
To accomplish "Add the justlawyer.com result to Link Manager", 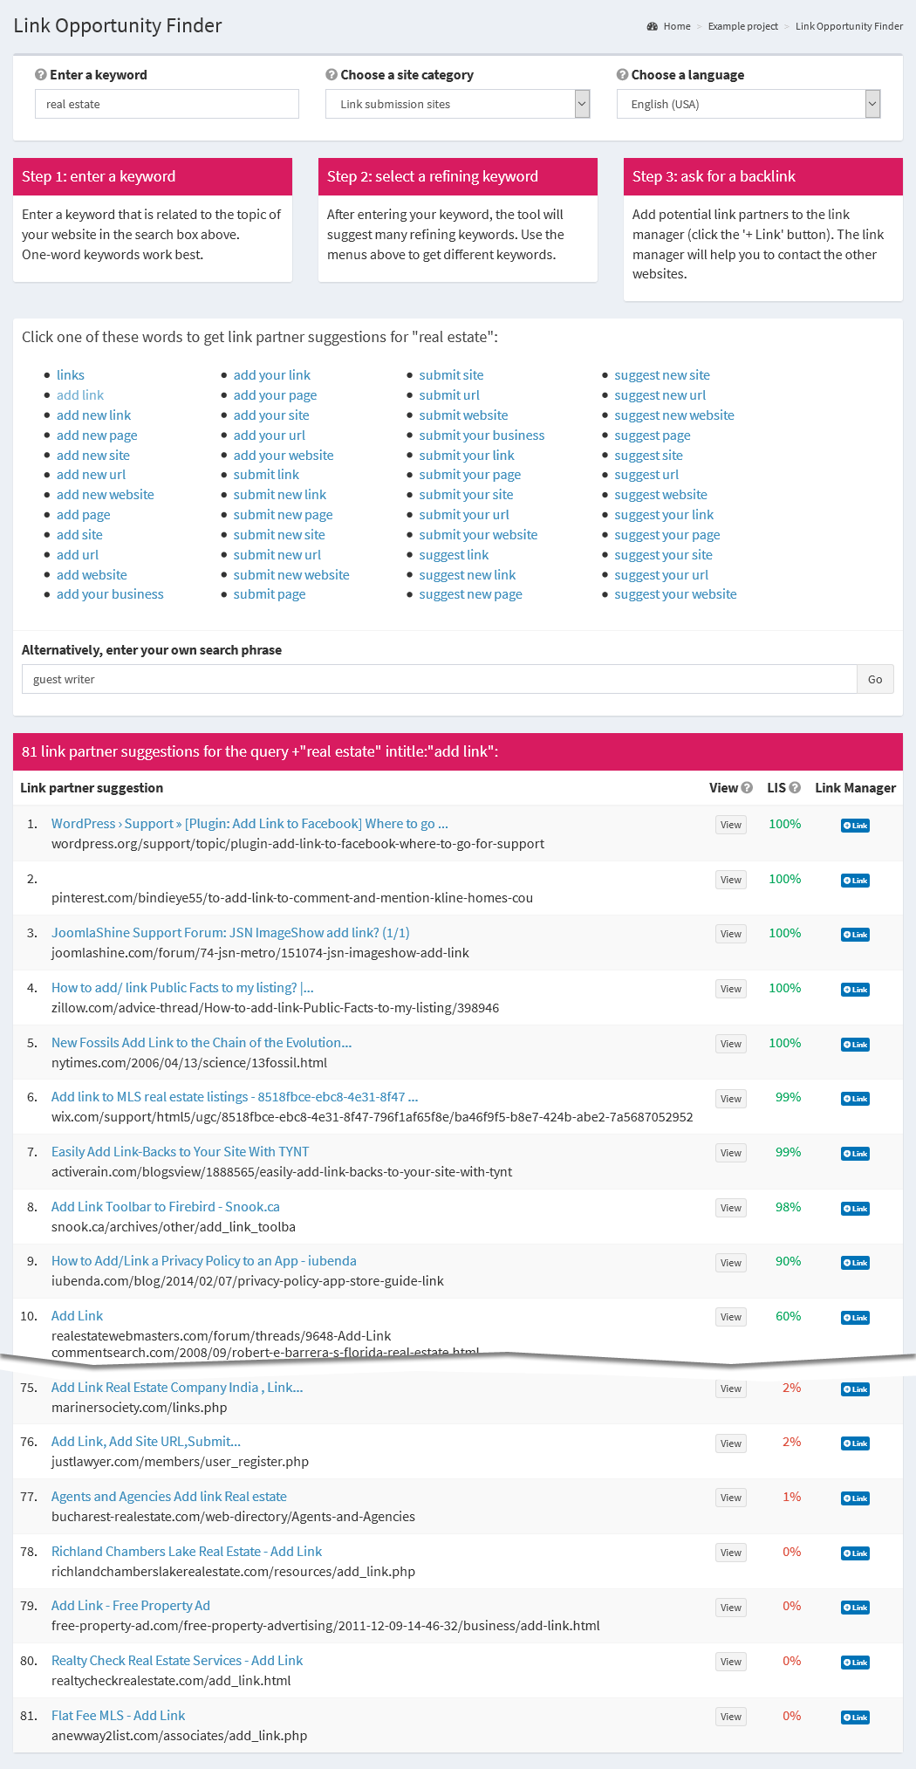I will tap(855, 1443).
